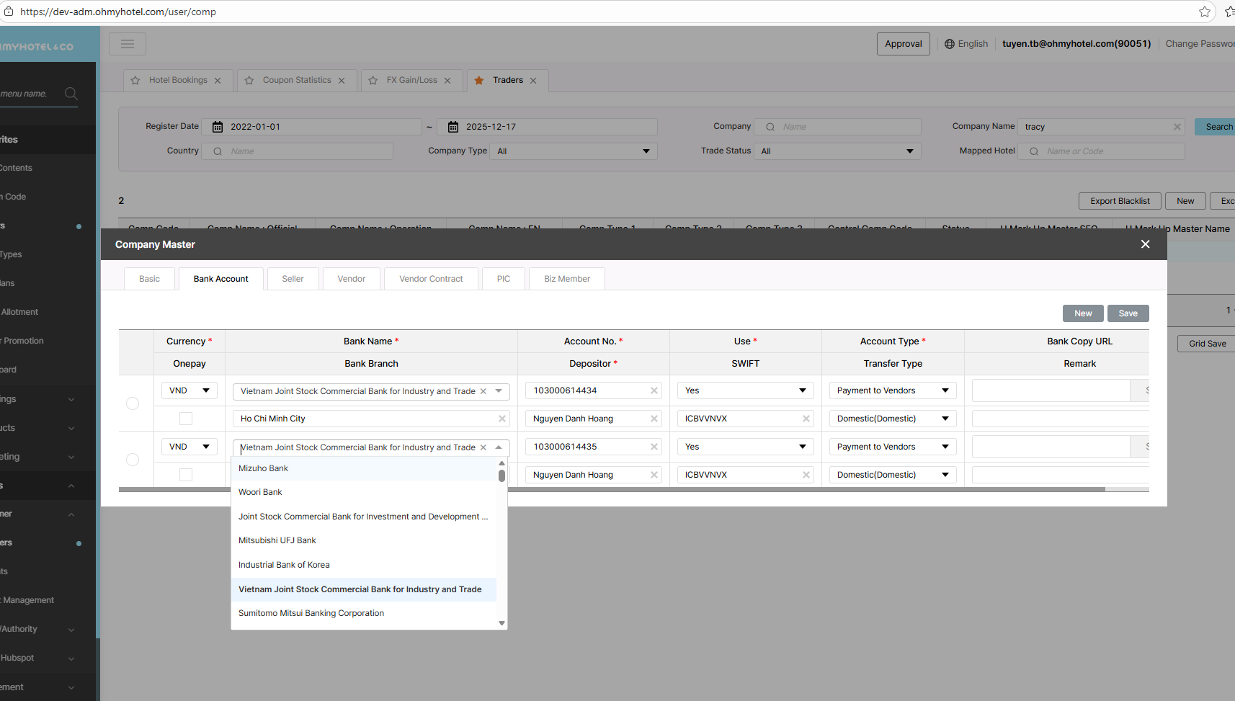1235x701 pixels.
Task: Click the Export Blacklist button
Action: click(1120, 201)
